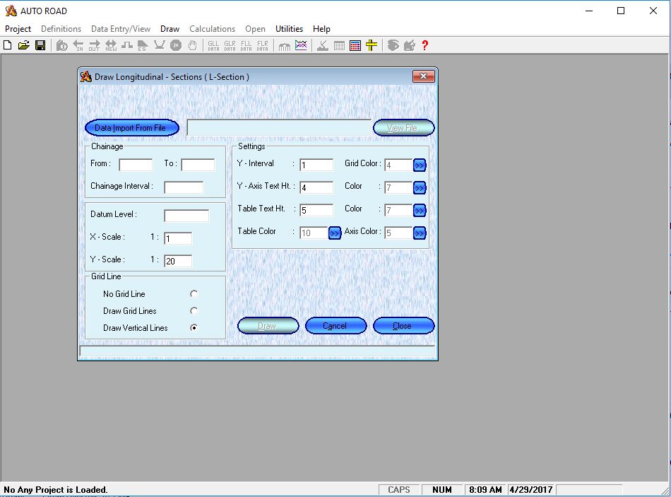Click the Chainage From input field
Image resolution: width=671 pixels, height=497 pixels.
(136, 165)
